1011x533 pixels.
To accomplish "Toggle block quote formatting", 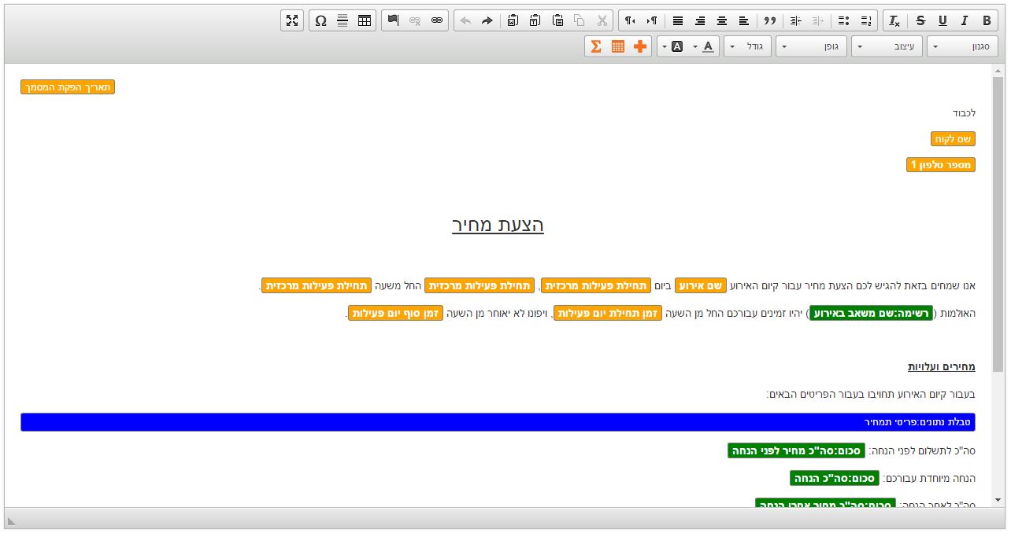I will (769, 20).
